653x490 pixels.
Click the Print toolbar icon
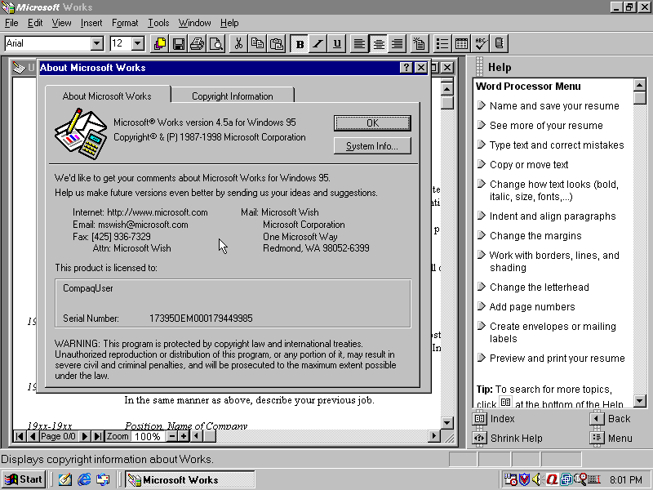pos(198,43)
